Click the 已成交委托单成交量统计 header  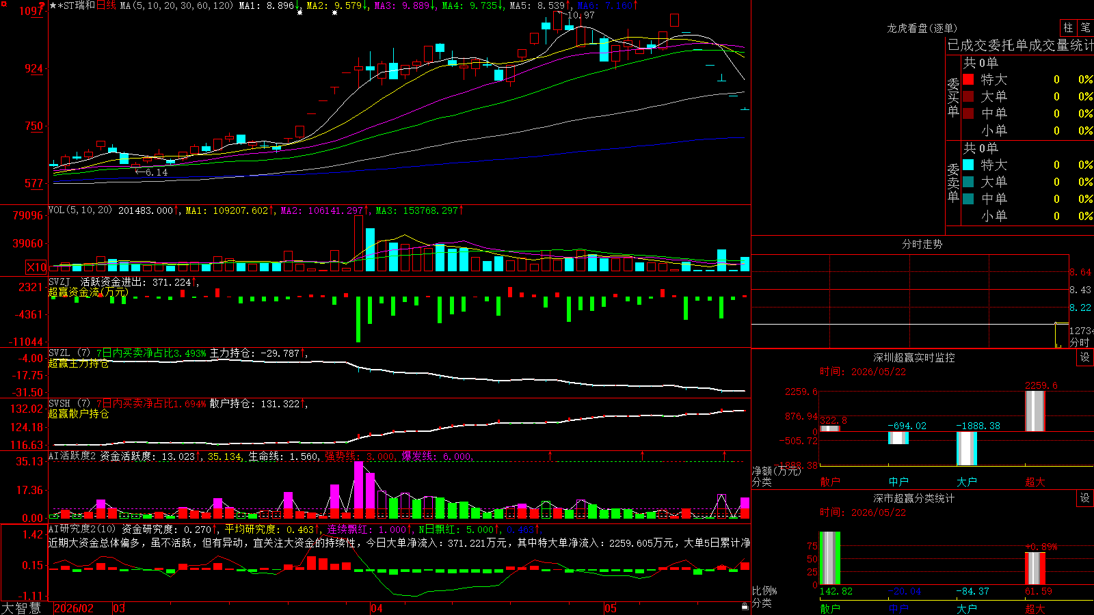1020,45
